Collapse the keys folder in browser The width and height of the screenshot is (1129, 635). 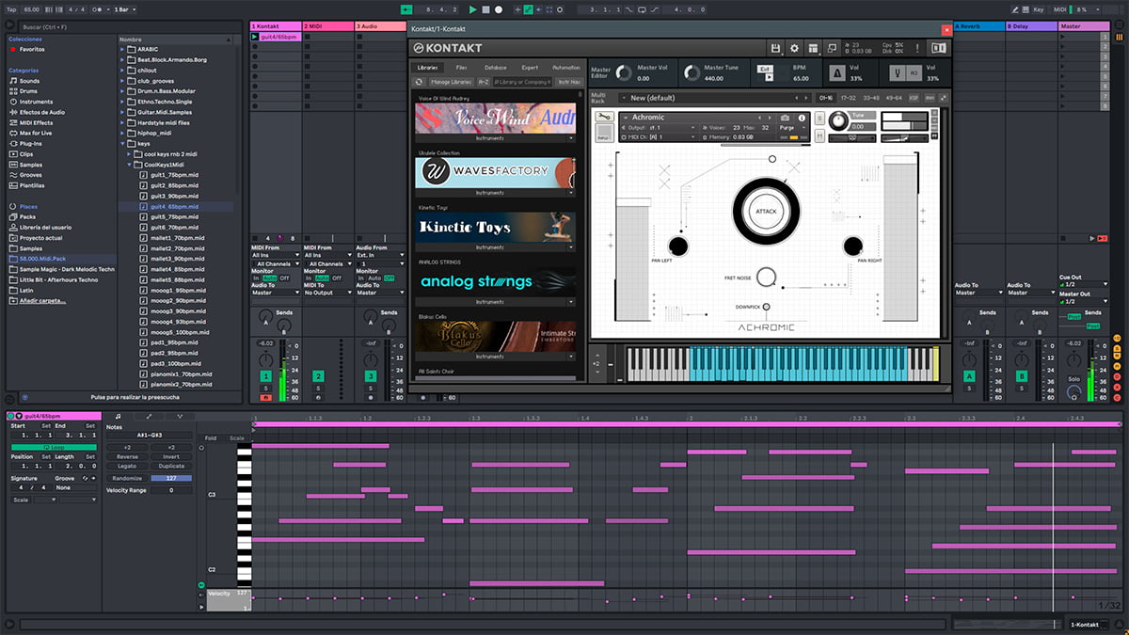click(x=124, y=143)
